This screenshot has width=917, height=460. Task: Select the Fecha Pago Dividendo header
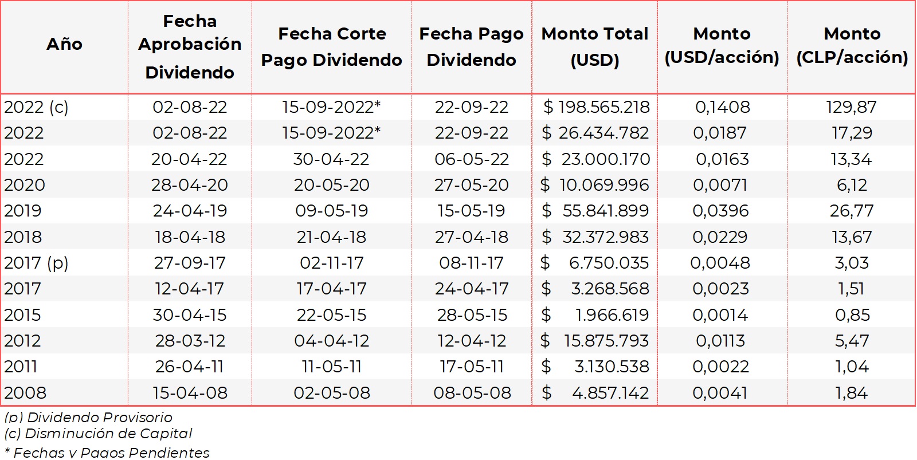tap(471, 47)
